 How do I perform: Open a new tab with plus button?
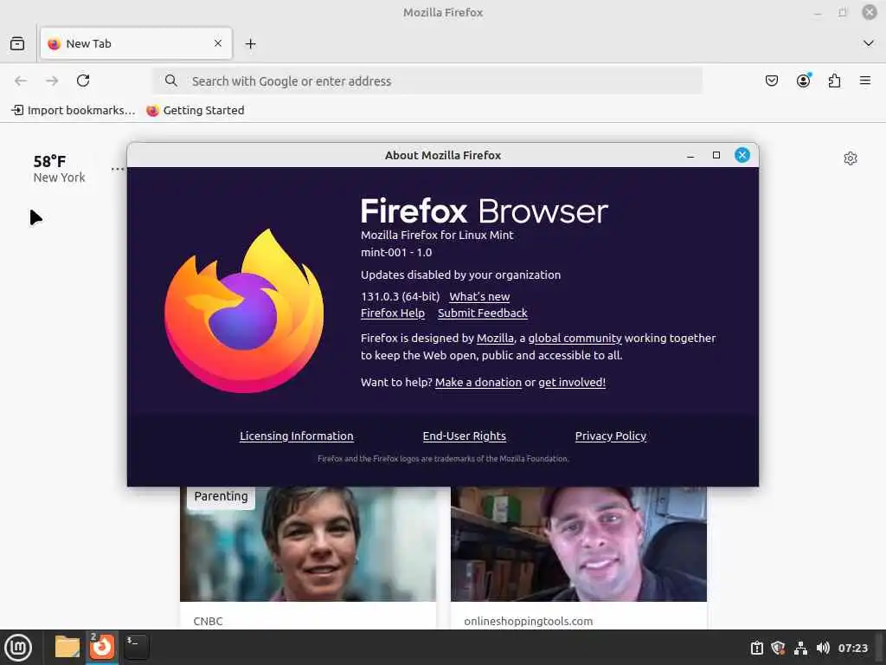(250, 43)
